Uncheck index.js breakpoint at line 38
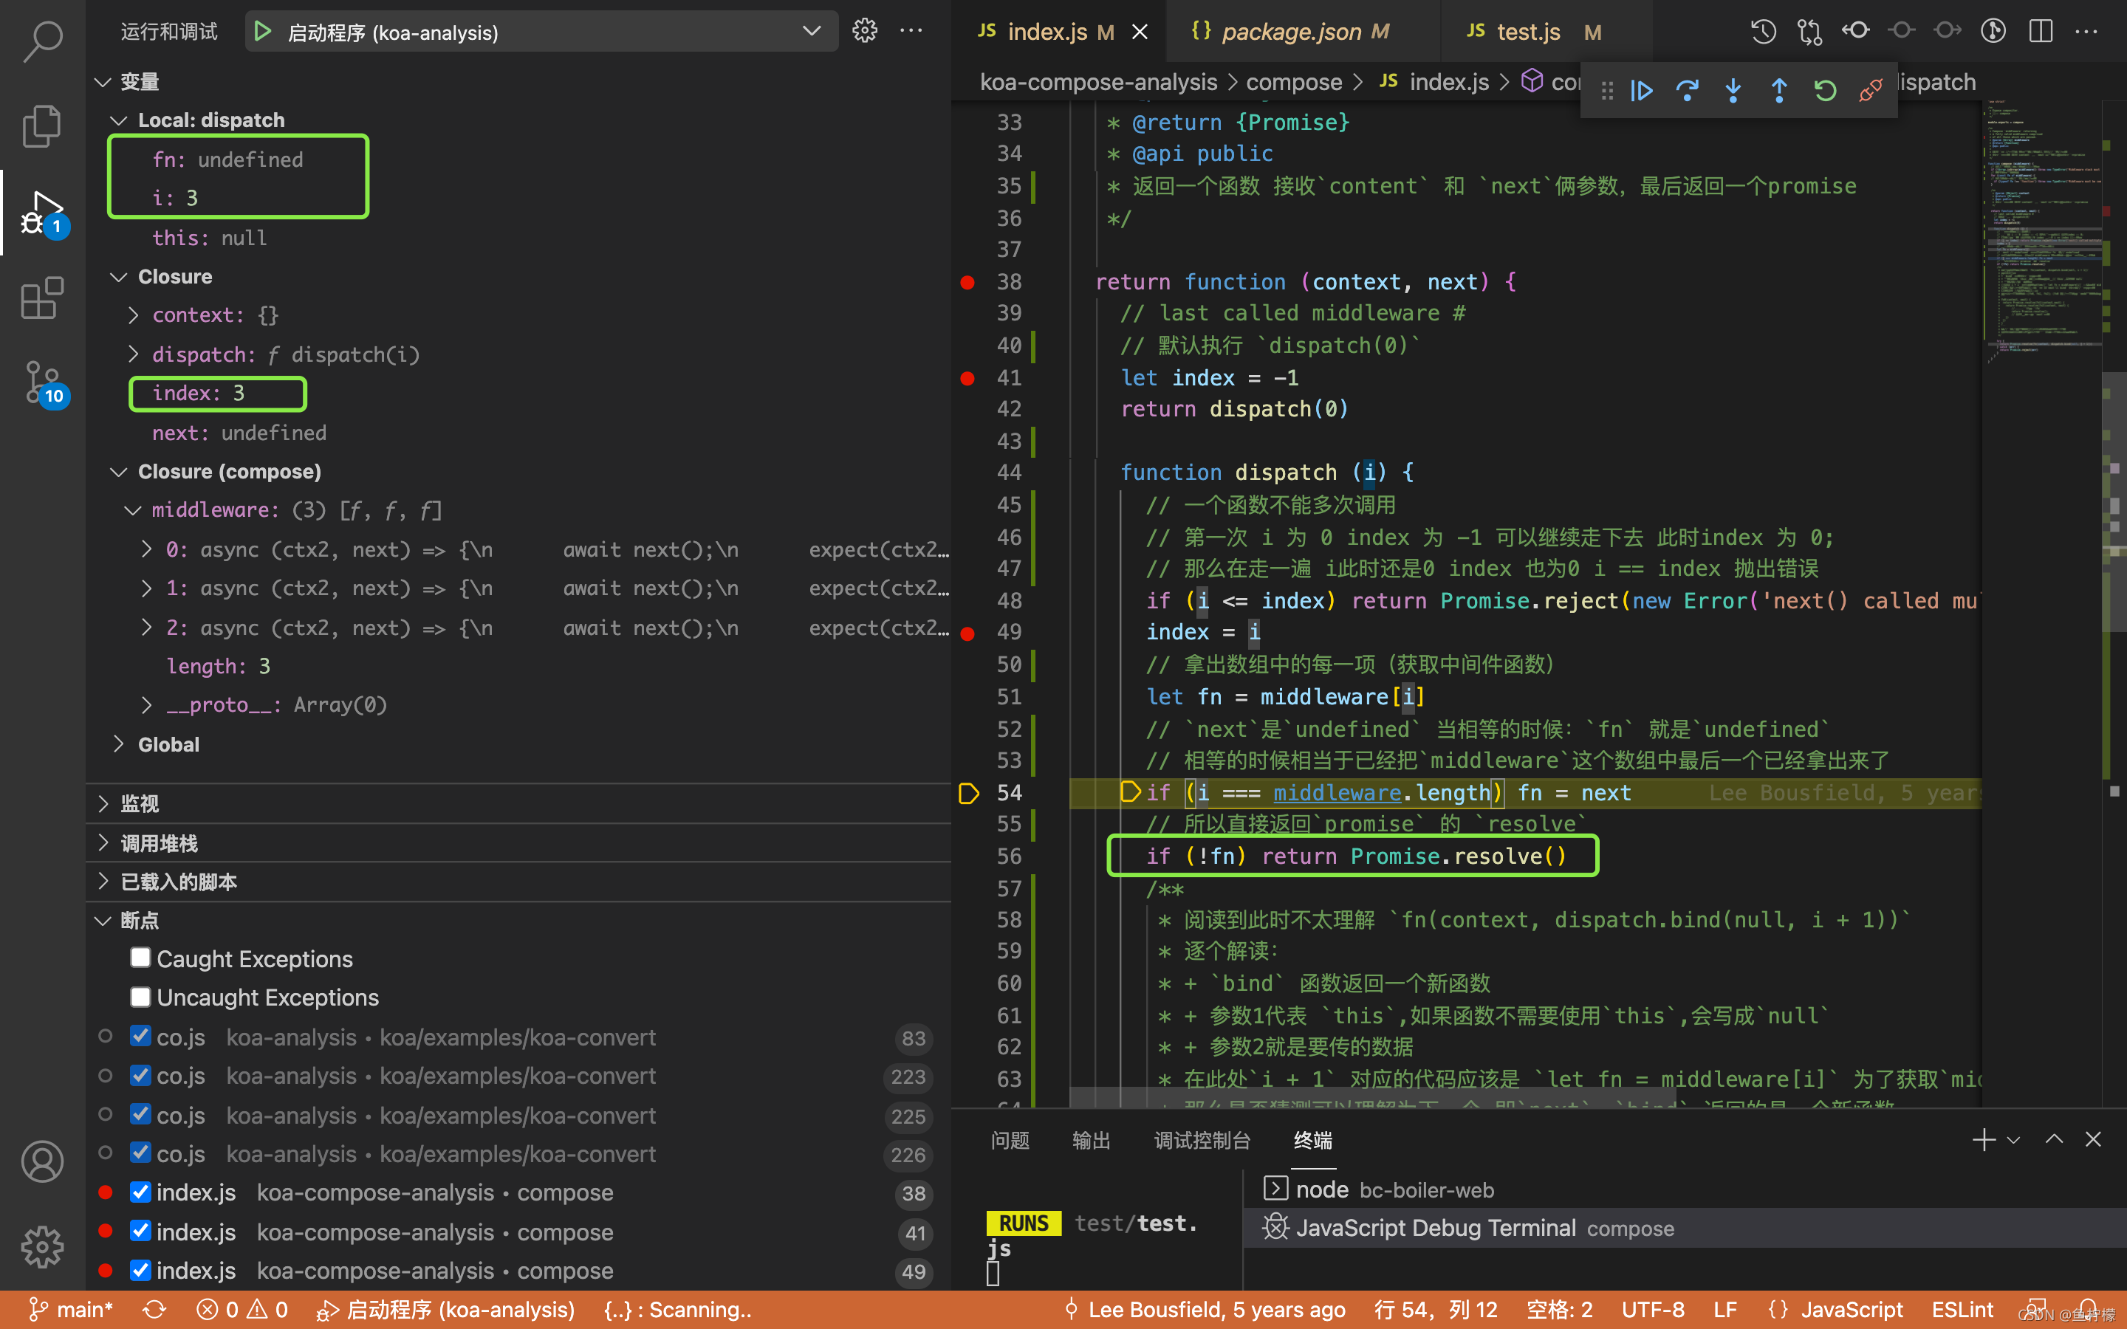This screenshot has width=2127, height=1329. [140, 1192]
